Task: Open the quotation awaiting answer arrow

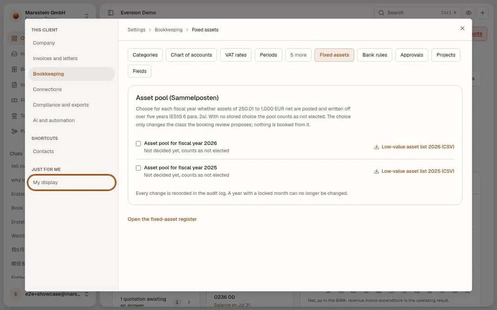Action: click(189, 302)
